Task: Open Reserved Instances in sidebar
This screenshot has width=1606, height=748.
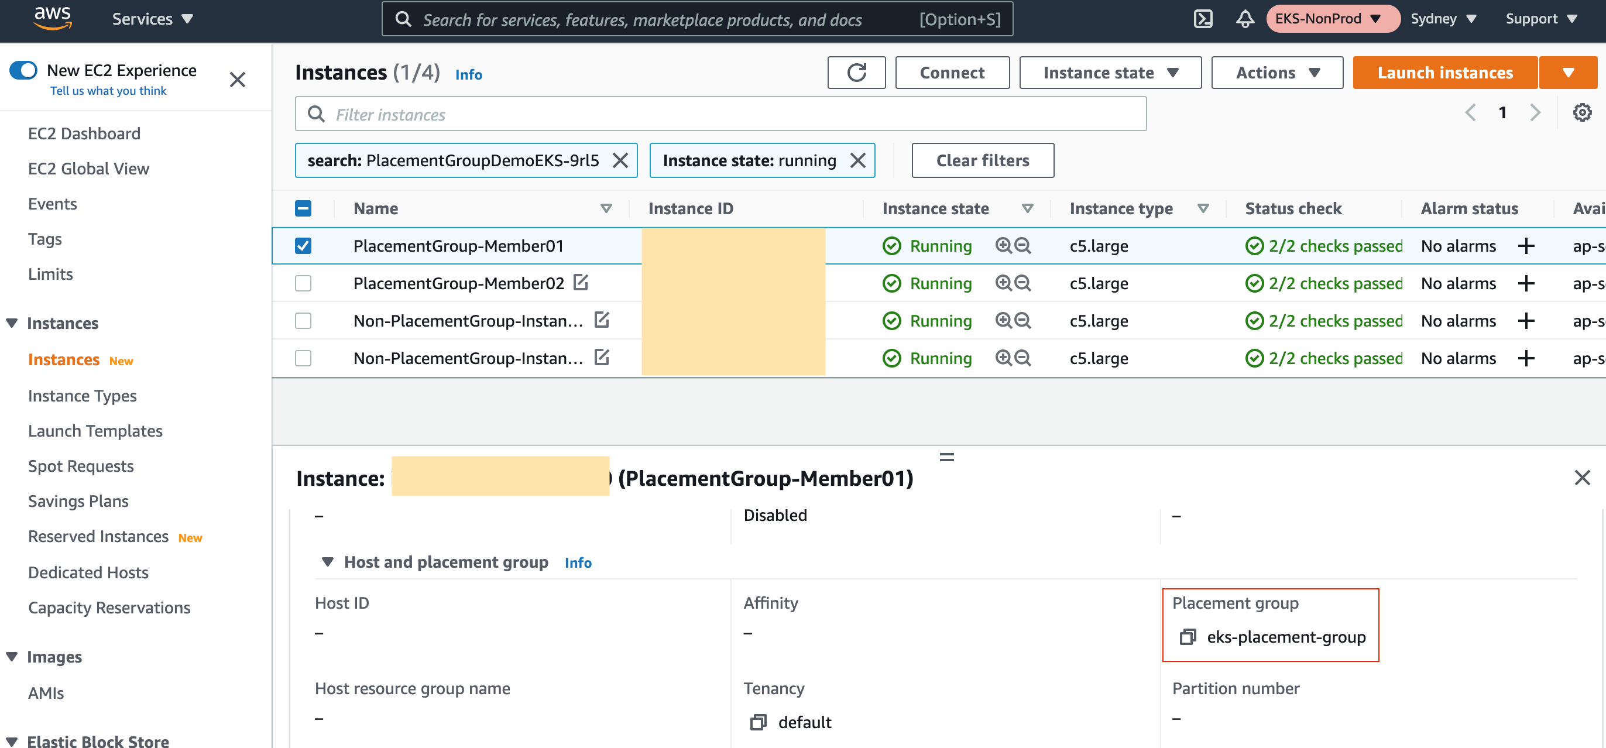Action: tap(98, 537)
